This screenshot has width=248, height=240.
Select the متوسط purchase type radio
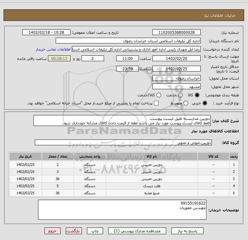186,103
